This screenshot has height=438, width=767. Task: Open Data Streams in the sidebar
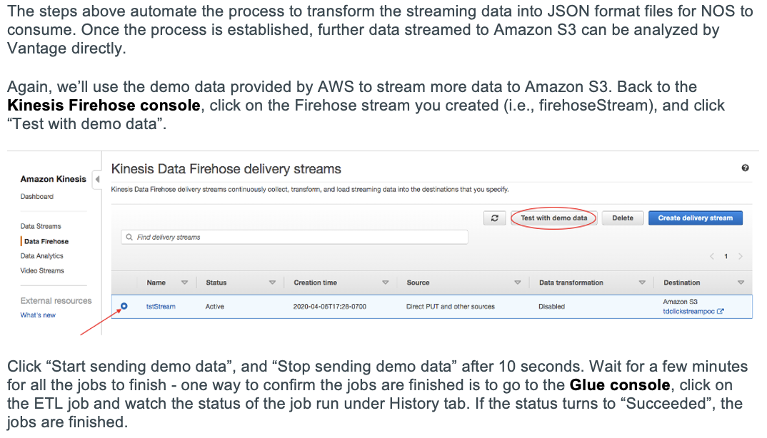(x=41, y=226)
